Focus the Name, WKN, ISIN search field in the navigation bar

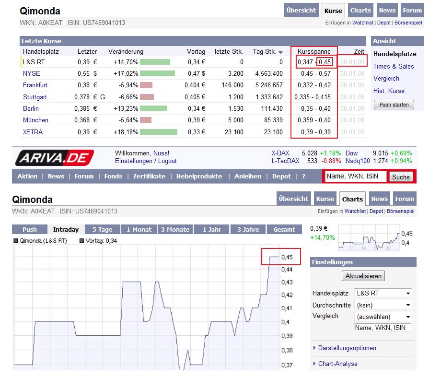(356, 177)
